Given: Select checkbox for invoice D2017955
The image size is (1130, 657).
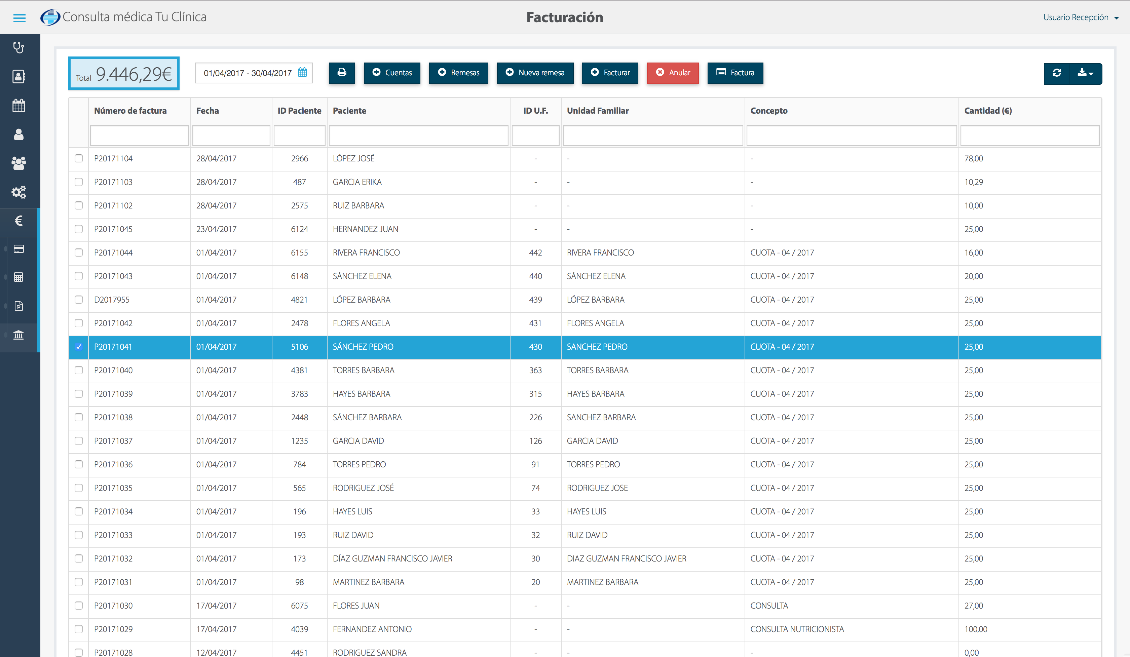Looking at the screenshot, I should 78,299.
